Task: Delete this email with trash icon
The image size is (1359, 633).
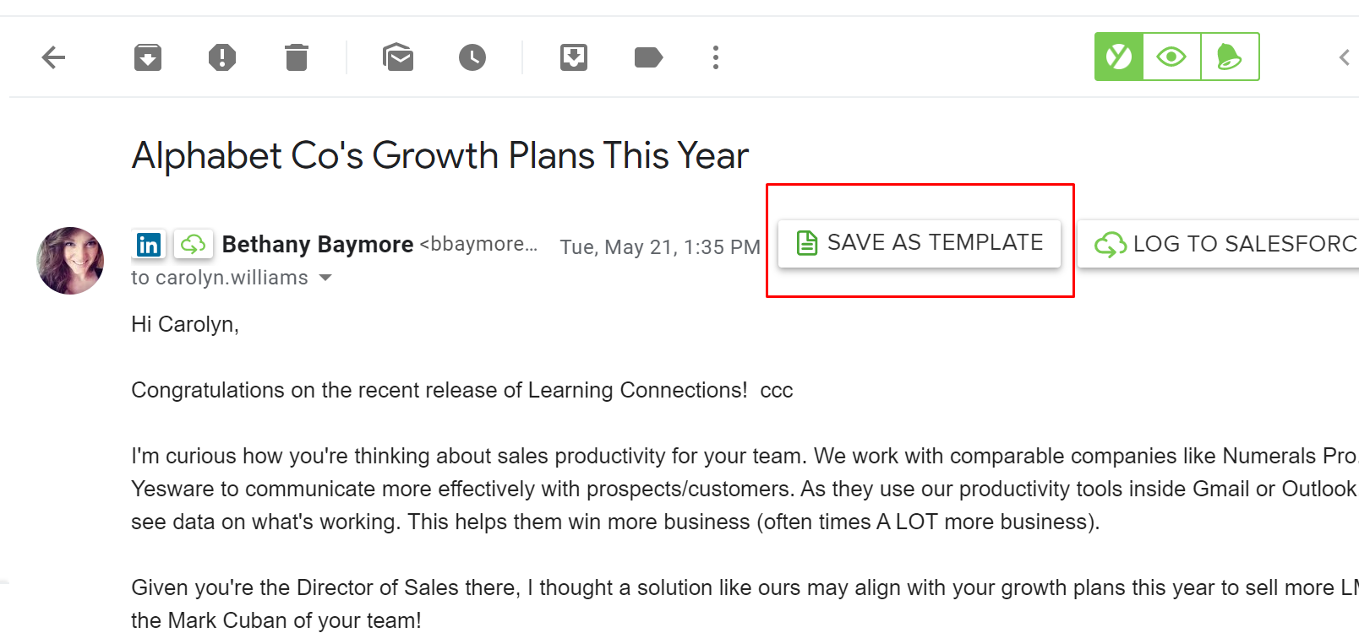Action: pyautogui.click(x=297, y=57)
